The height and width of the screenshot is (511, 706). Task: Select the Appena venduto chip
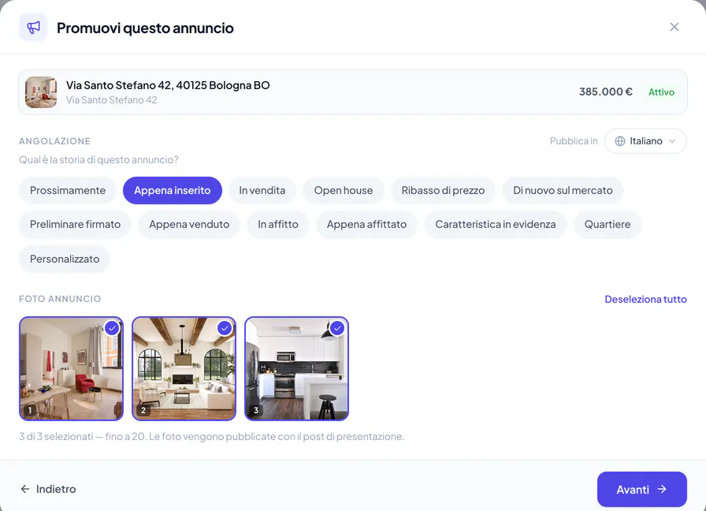pyautogui.click(x=189, y=225)
